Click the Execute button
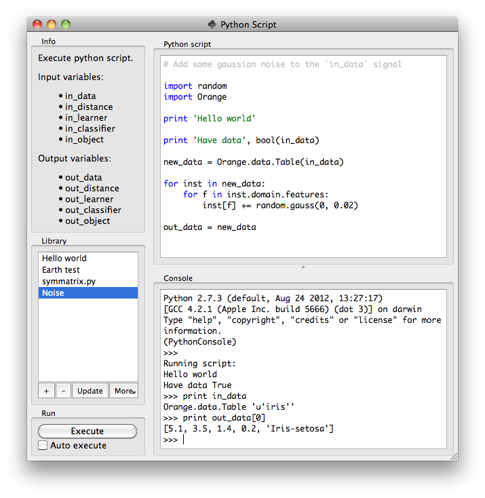Viewport: 485px width, 498px height. (x=88, y=431)
